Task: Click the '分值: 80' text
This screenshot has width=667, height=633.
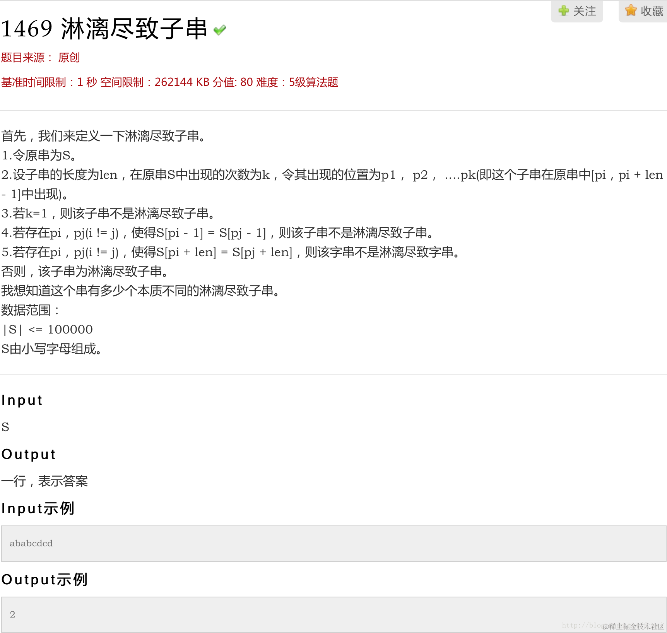Action: (233, 82)
